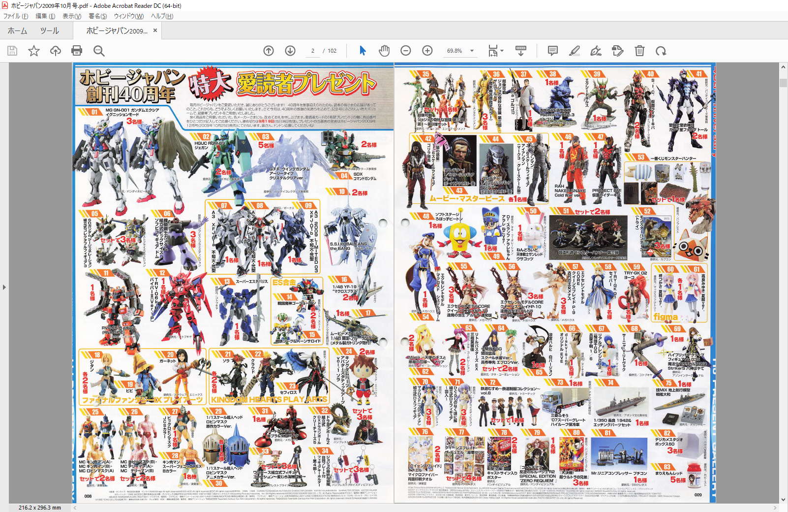
Task: Click the Save file icon
Action: [x=12, y=51]
